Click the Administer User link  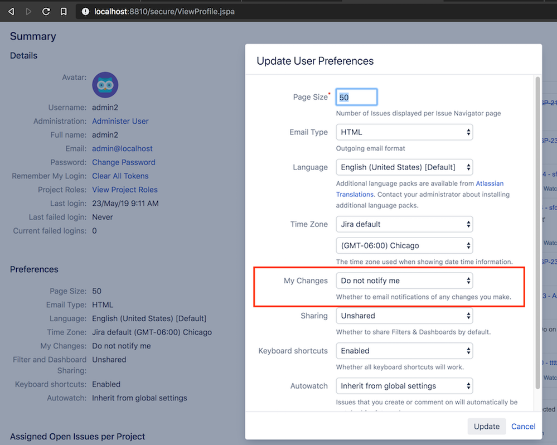pyautogui.click(x=120, y=121)
